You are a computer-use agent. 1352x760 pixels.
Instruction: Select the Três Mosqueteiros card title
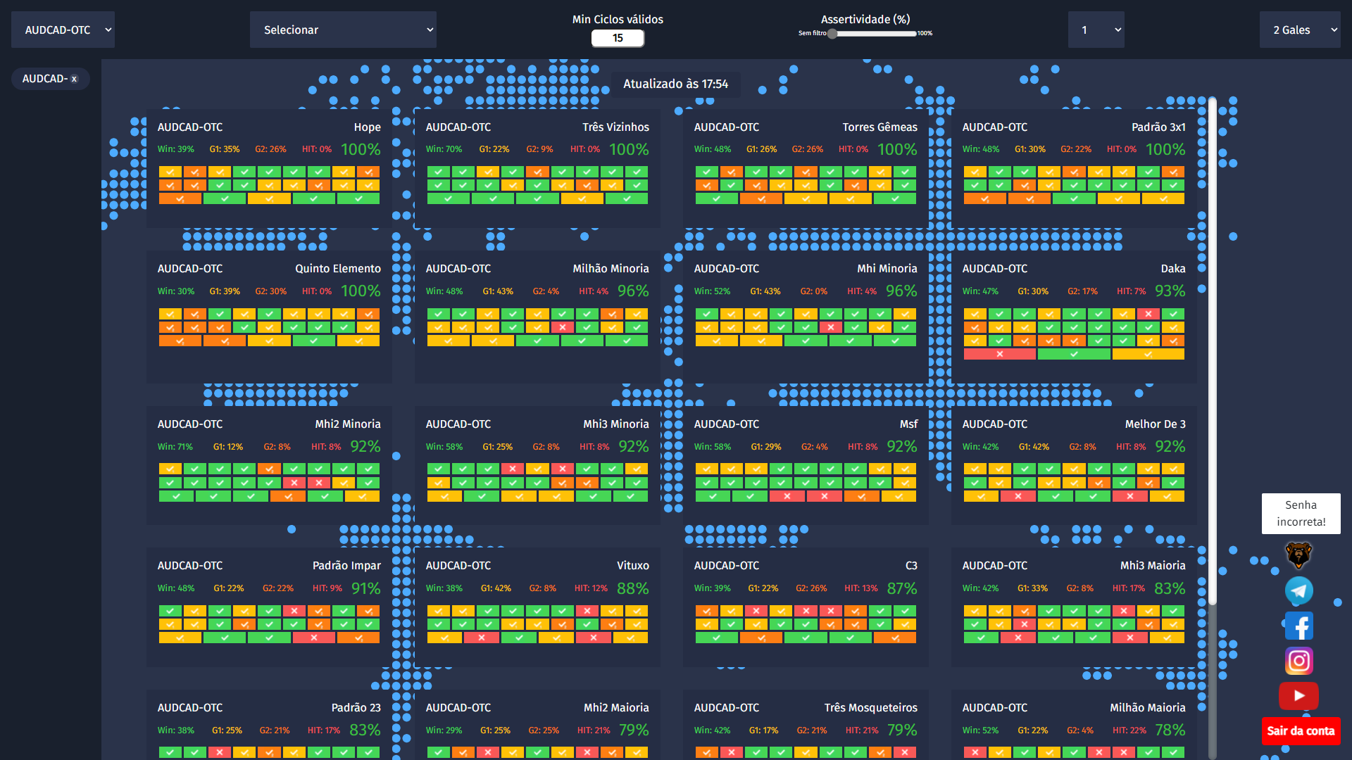coord(870,707)
